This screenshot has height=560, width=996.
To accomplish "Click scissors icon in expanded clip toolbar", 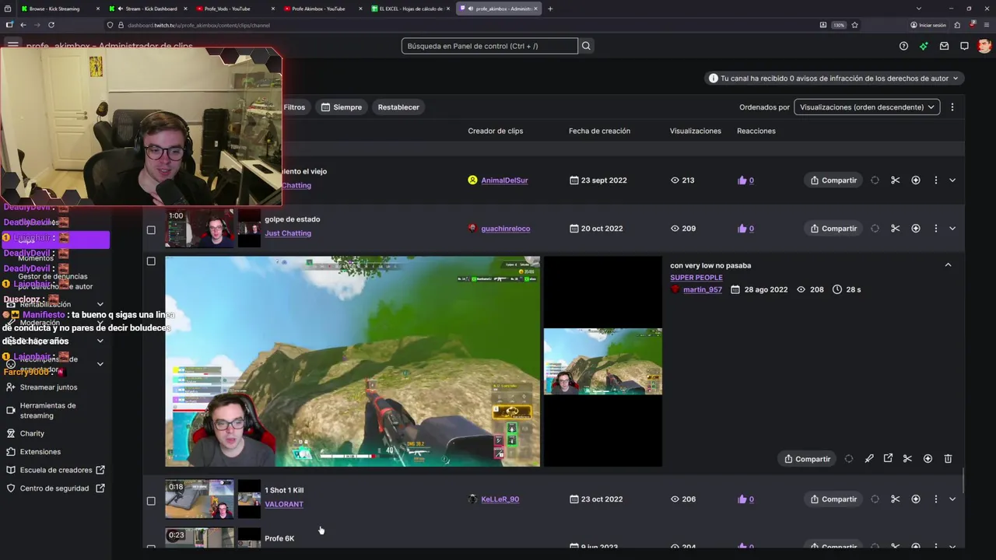I will [x=907, y=459].
